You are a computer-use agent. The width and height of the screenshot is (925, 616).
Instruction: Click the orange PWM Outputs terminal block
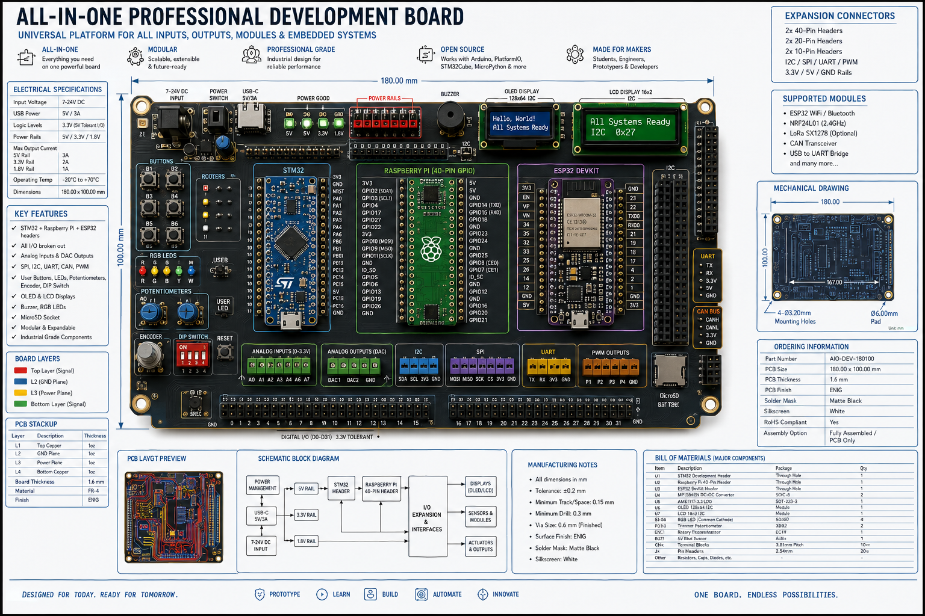[611, 366]
